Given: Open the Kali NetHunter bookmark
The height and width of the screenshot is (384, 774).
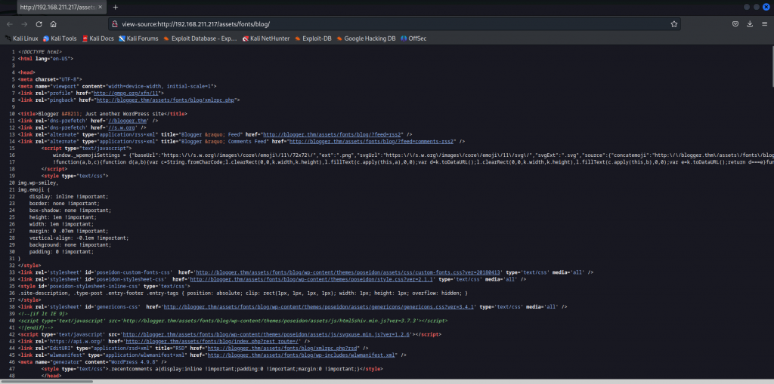Looking at the screenshot, I should [265, 38].
